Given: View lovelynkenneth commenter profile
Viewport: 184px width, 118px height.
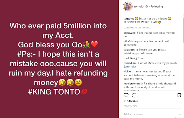Looking at the screenshot, I should (133, 84).
